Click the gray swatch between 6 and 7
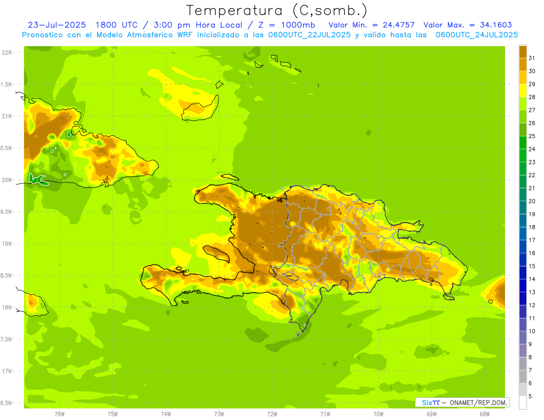 click(x=523, y=377)
